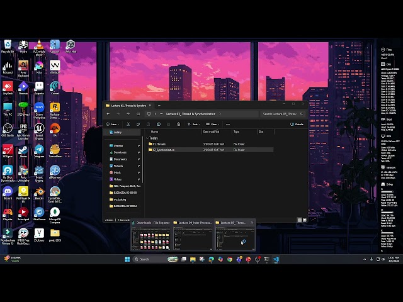Open Rockstar Games desktop icon

pos(55,111)
